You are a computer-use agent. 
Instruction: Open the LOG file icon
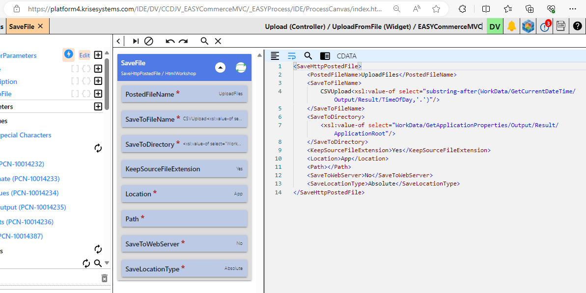560,26
